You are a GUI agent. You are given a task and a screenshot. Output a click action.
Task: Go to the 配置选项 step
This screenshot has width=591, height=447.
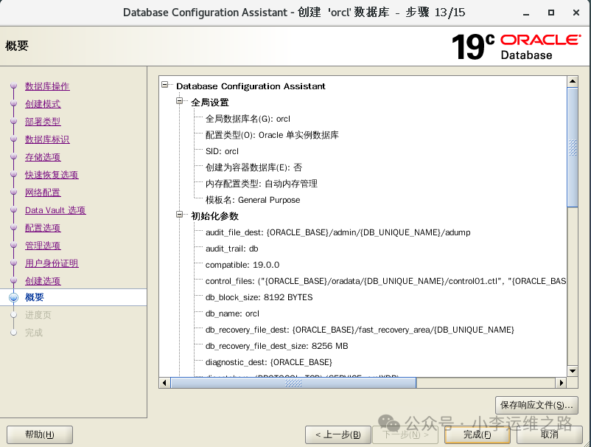pos(43,228)
